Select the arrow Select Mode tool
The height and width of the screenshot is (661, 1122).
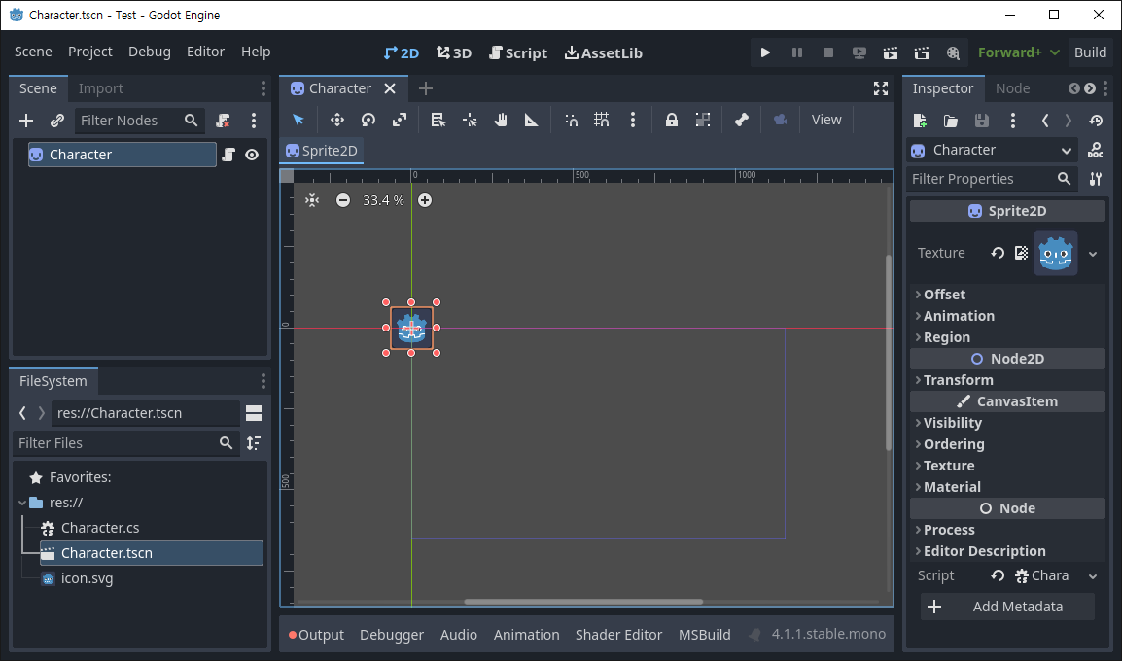[298, 120]
